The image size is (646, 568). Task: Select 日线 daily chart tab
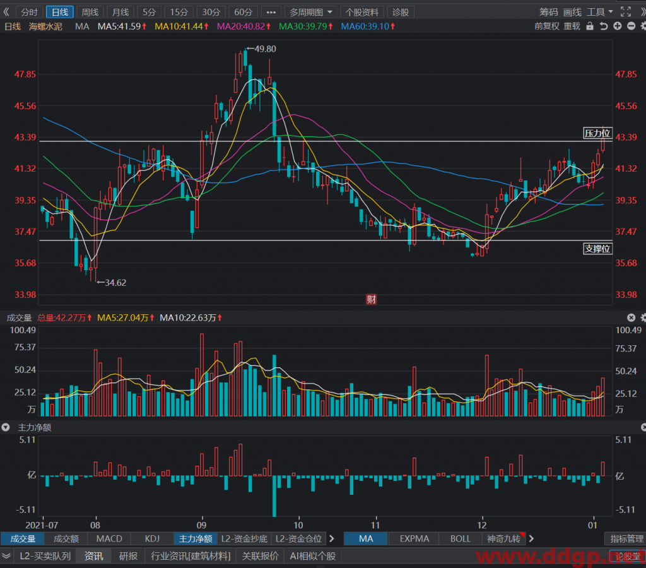click(60, 12)
